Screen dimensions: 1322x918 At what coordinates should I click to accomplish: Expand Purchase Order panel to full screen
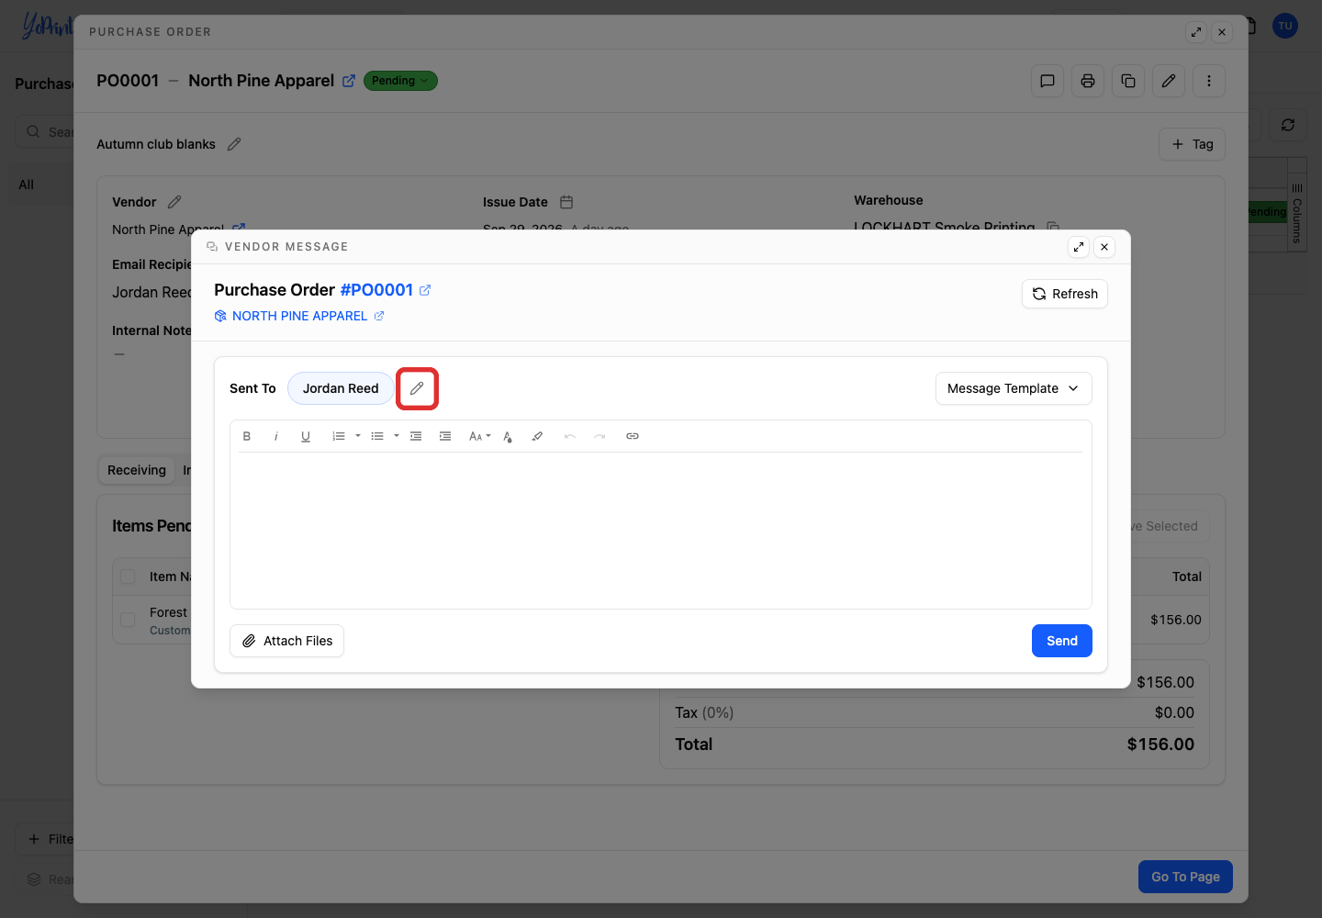pyautogui.click(x=1196, y=32)
